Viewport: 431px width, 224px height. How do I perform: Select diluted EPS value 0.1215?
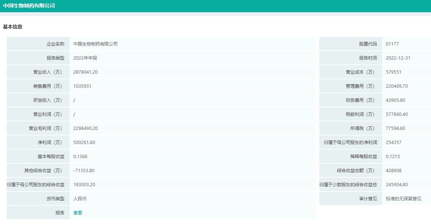pyautogui.click(x=393, y=156)
